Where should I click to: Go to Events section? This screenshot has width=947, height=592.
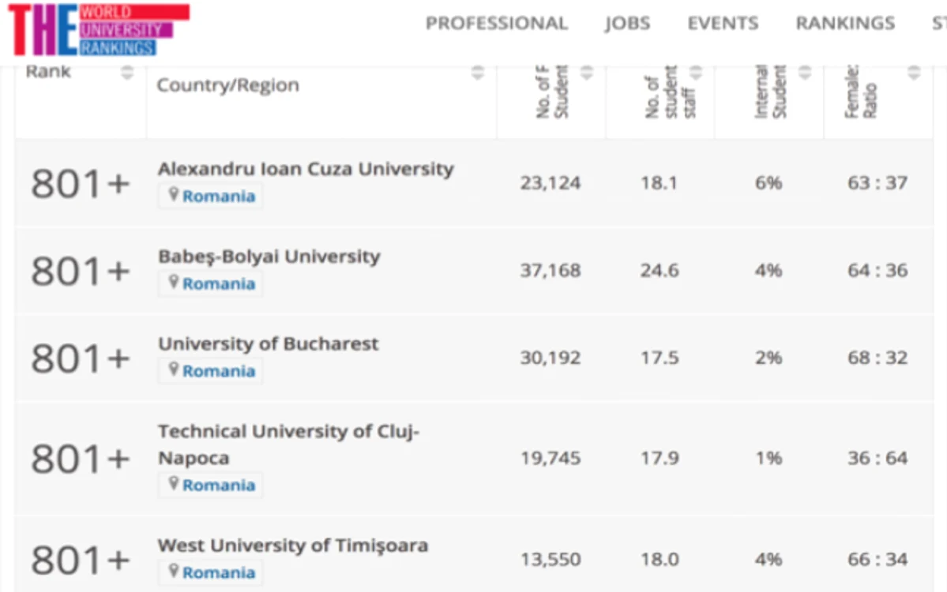723,23
